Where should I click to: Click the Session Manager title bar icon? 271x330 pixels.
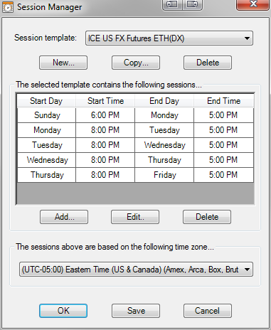(x=8, y=7)
